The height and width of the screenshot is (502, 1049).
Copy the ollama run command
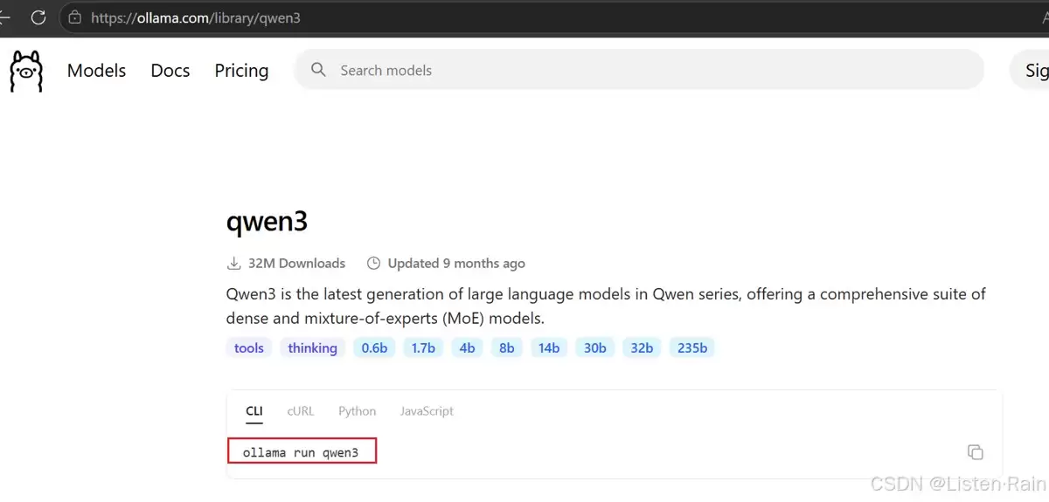point(975,452)
